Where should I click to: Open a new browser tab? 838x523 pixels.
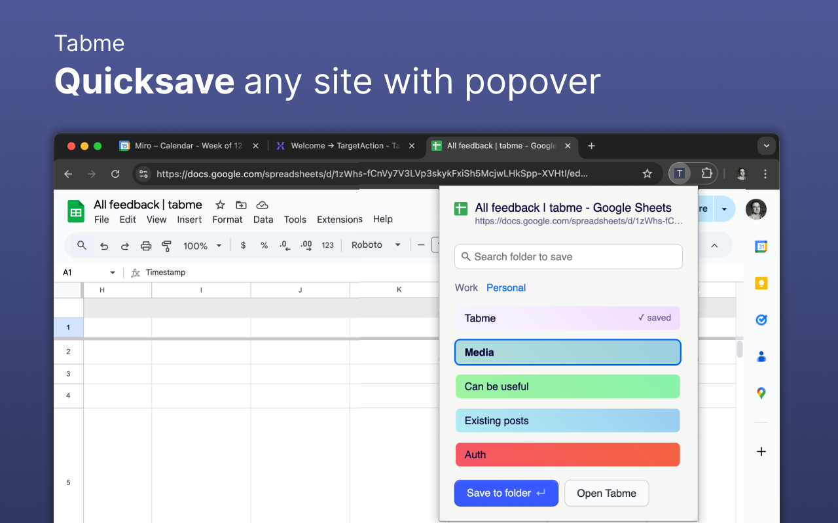(591, 146)
